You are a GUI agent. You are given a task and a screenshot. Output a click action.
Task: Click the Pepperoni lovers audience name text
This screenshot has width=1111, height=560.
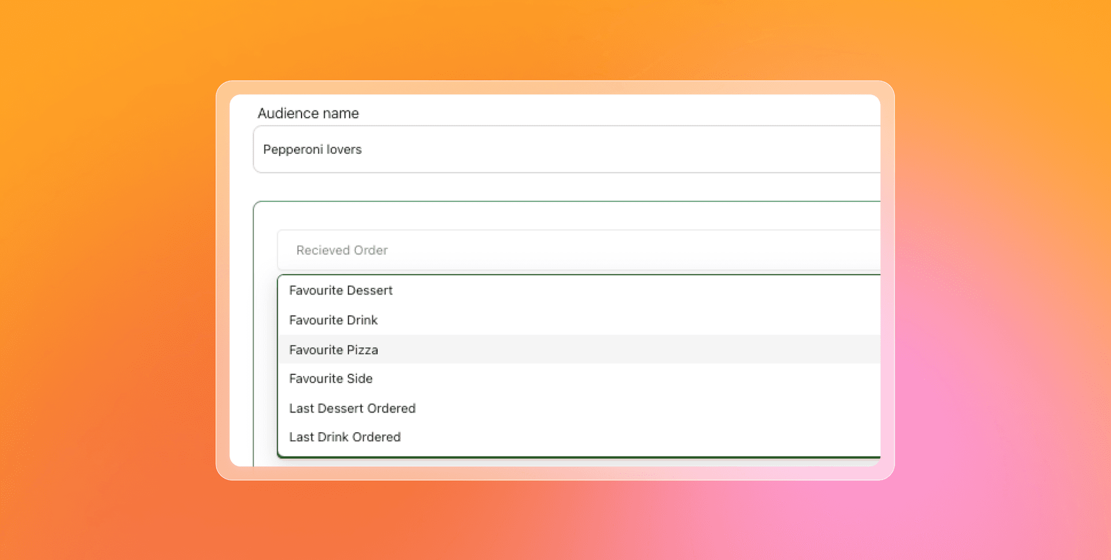click(x=312, y=149)
